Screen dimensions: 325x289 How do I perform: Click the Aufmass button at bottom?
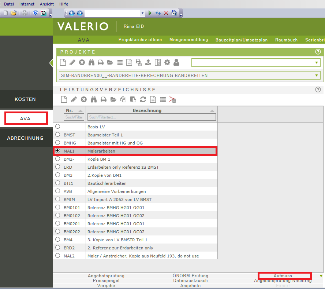point(284,275)
